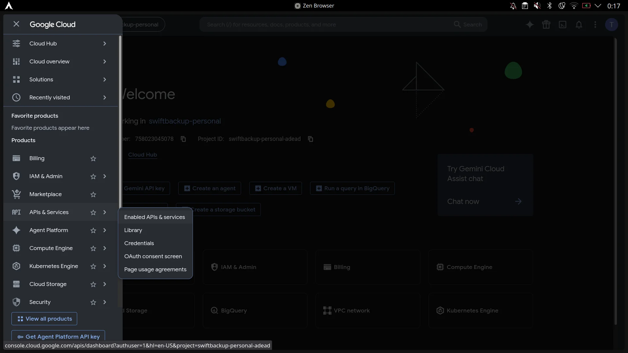Expand the IAM & Admin submenu arrow

tap(105, 176)
